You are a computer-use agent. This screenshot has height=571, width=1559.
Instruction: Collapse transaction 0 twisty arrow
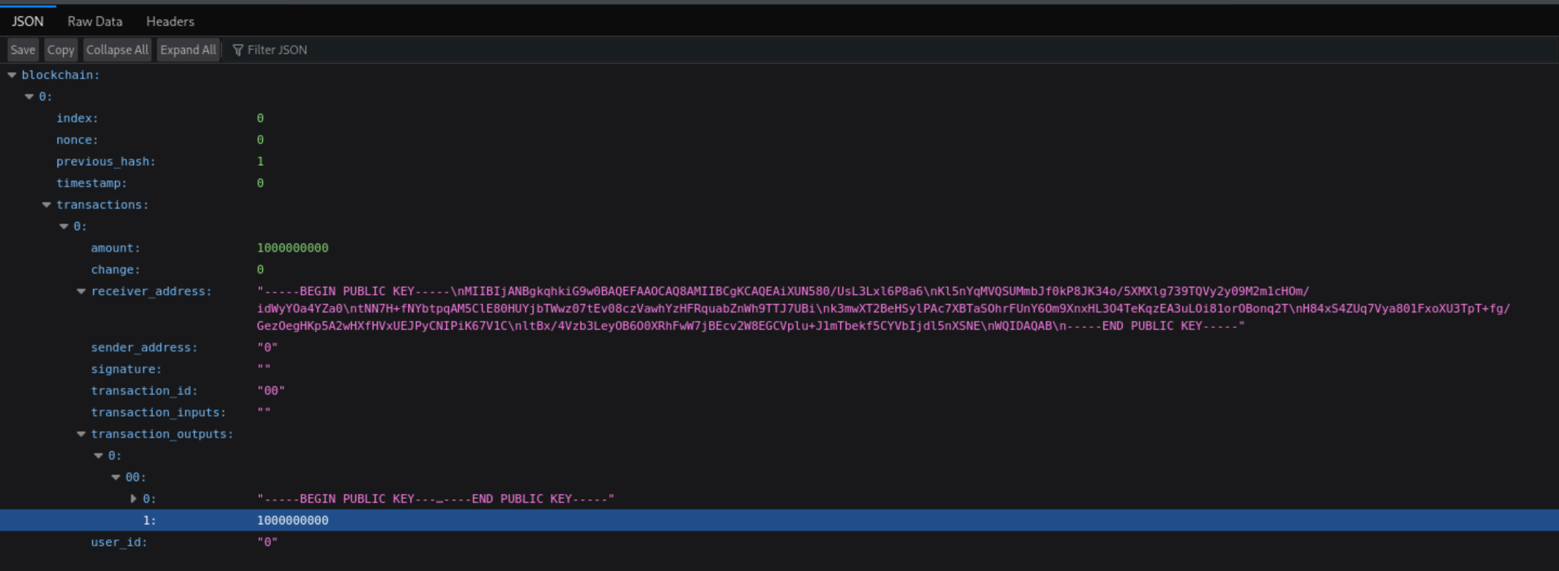tap(63, 227)
